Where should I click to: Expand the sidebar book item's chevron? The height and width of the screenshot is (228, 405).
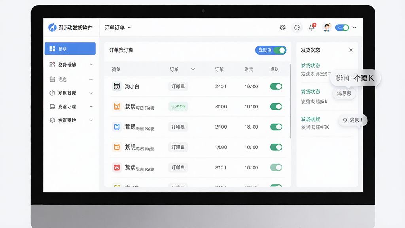click(91, 106)
